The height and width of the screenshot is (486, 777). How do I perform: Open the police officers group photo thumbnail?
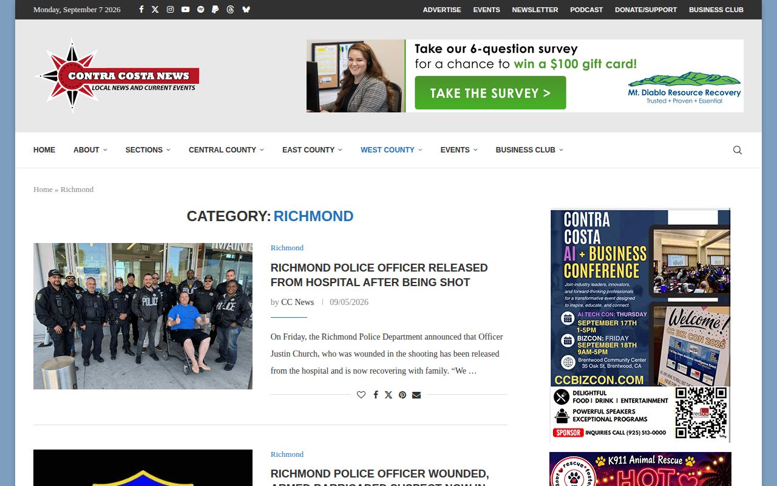[143, 316]
